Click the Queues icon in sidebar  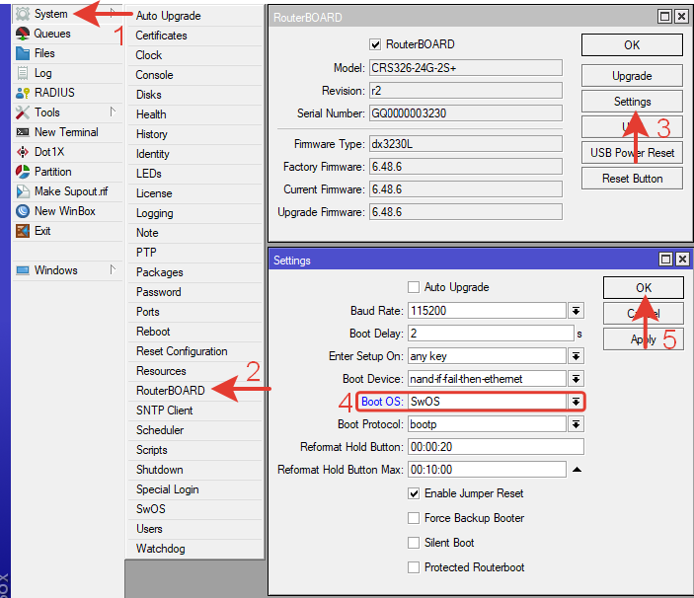[x=23, y=34]
